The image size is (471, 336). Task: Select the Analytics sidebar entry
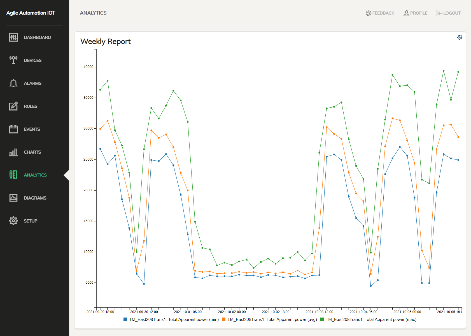coord(35,175)
